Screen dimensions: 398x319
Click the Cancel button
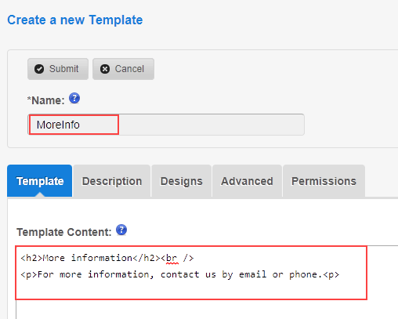pyautogui.click(x=123, y=69)
